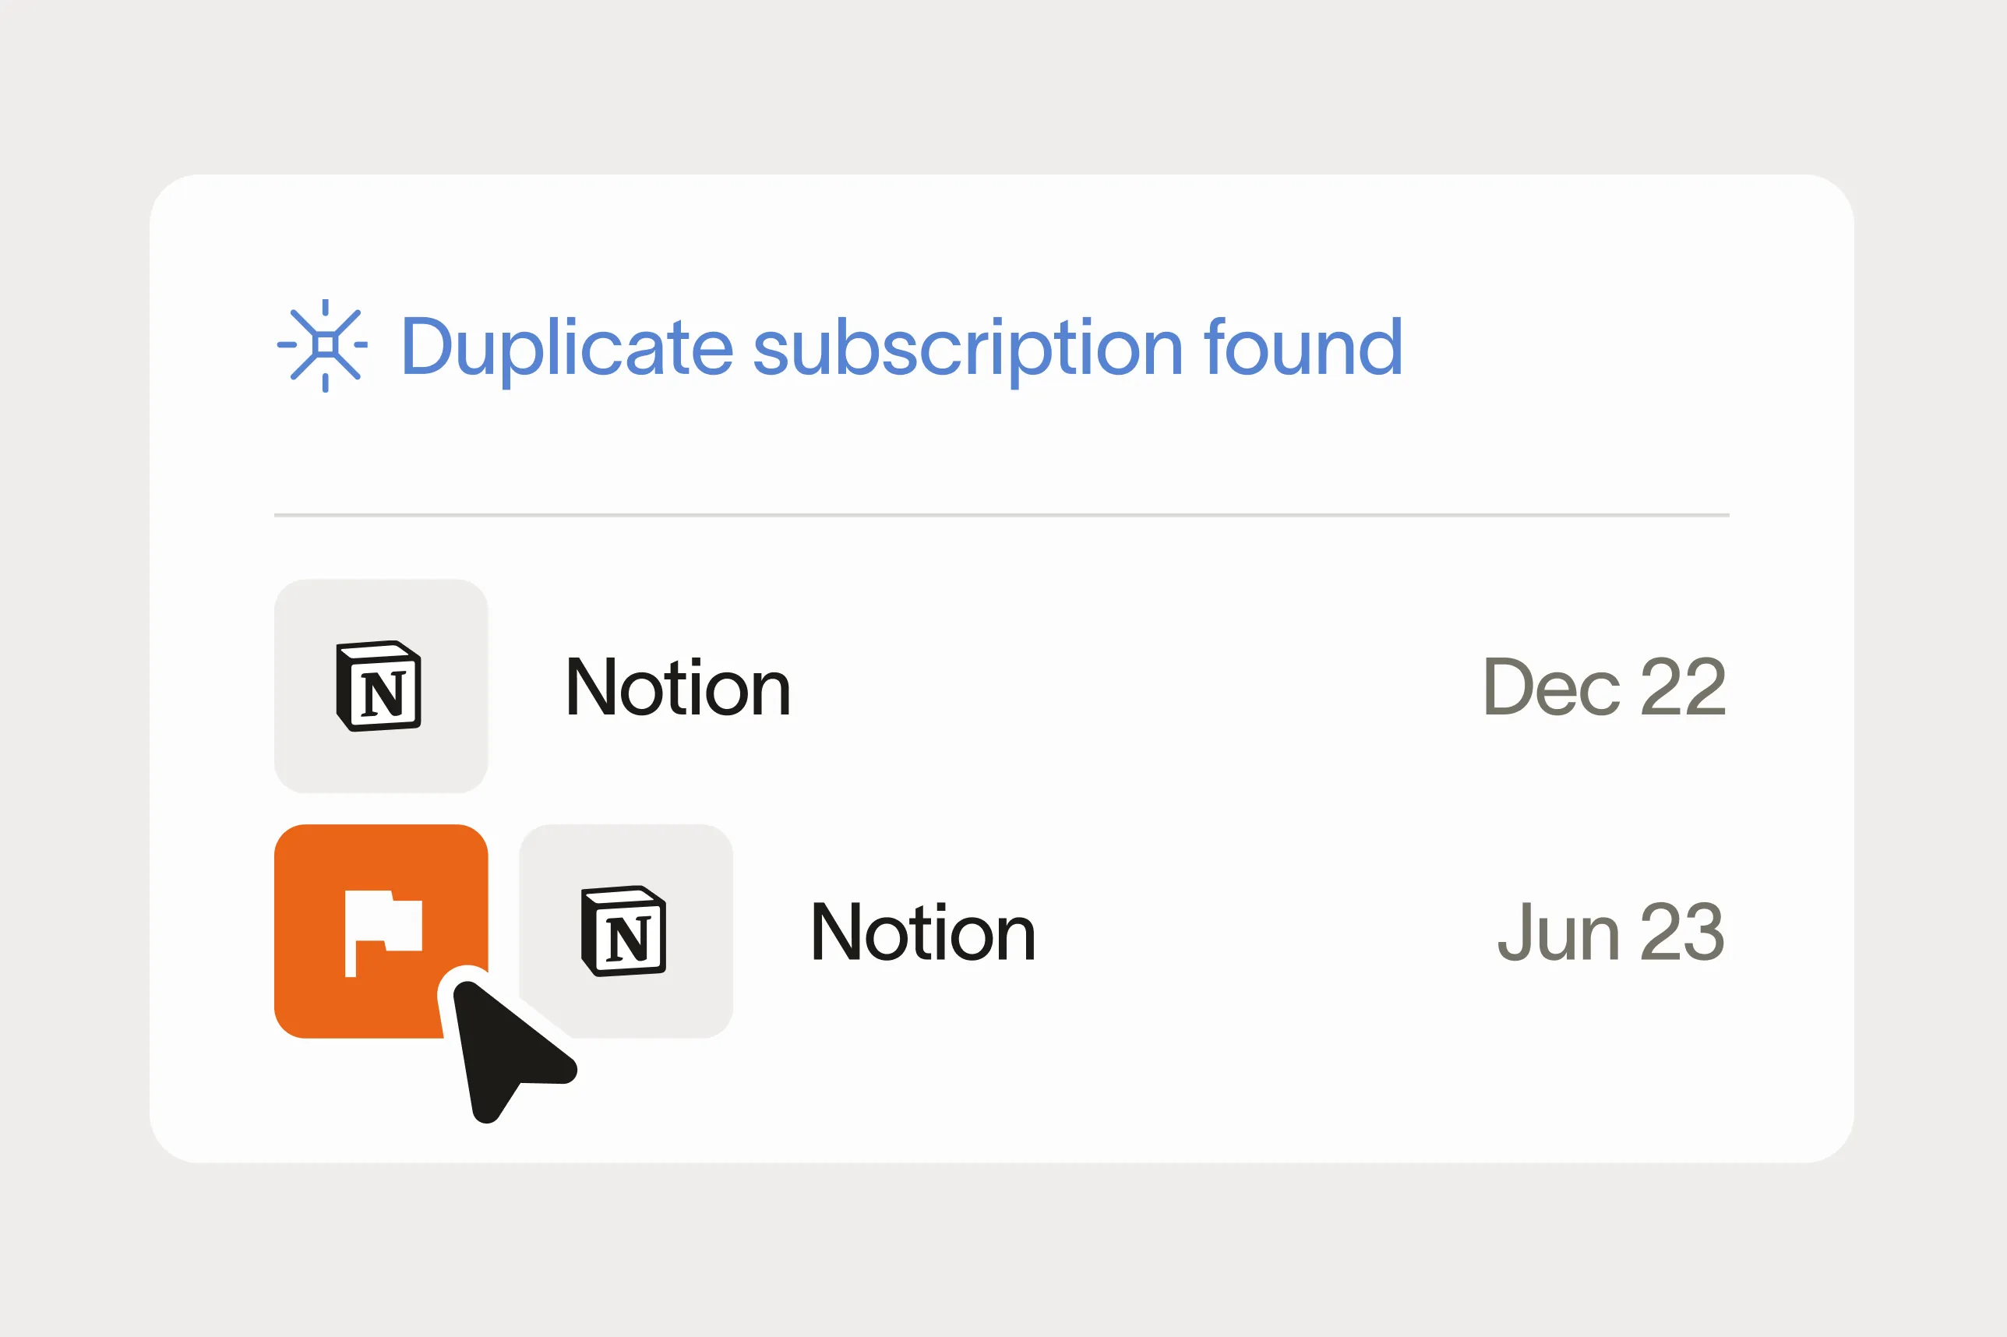
Task: Click the word subscription in the heading
Action: click(x=968, y=347)
